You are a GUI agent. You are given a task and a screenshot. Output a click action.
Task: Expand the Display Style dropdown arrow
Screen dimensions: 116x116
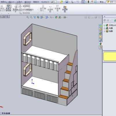49,17
